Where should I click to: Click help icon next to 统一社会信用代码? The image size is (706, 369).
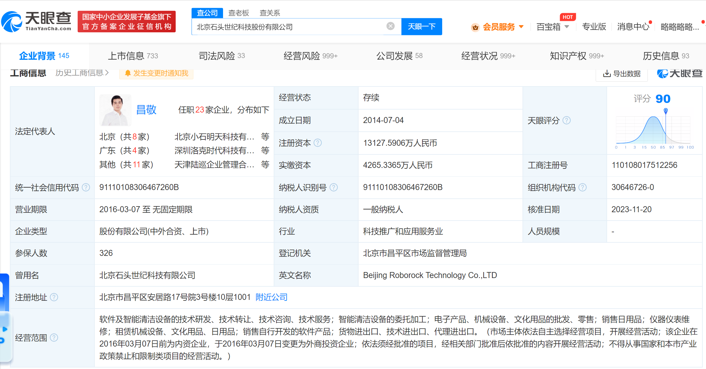click(x=86, y=187)
